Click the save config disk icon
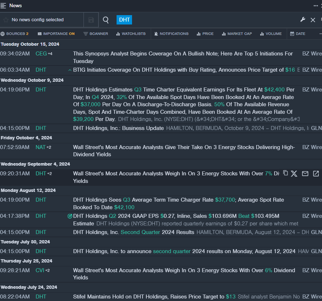This screenshot has height=301, width=322. 91,20
